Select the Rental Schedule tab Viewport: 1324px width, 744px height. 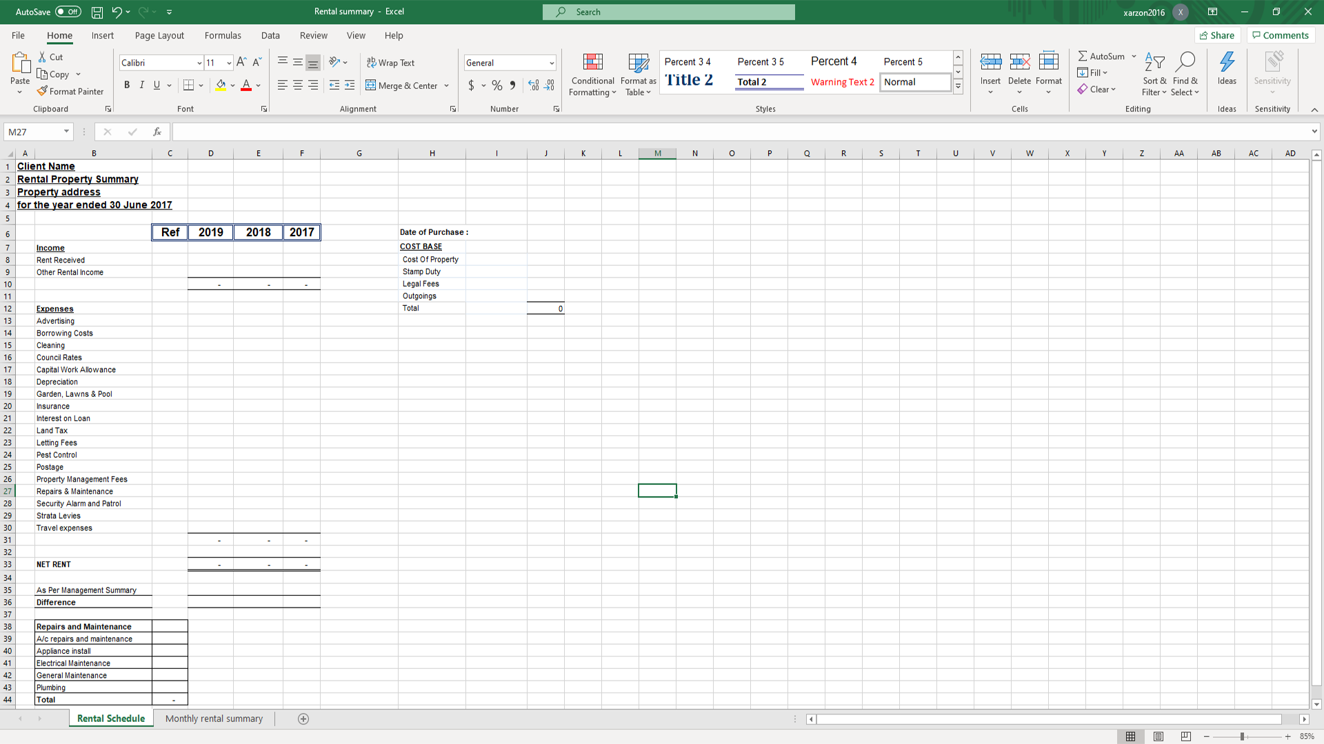tap(111, 719)
